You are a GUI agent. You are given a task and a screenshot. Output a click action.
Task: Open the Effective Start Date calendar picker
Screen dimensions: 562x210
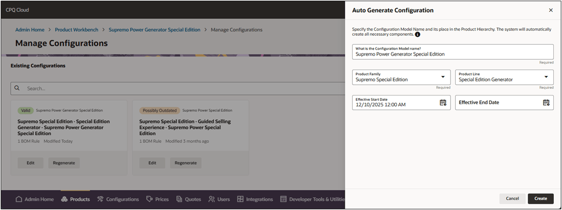pyautogui.click(x=443, y=103)
